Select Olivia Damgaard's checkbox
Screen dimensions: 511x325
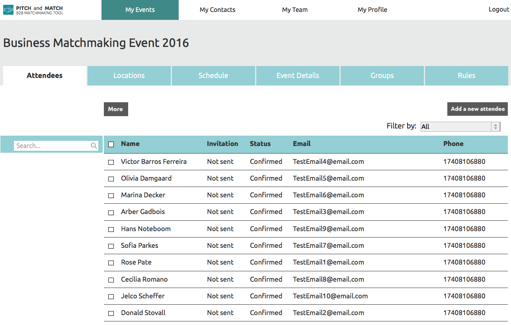111,179
